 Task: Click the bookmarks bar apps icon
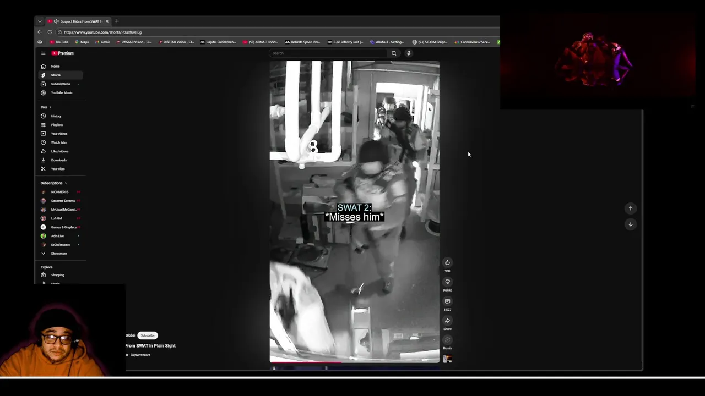coord(40,42)
